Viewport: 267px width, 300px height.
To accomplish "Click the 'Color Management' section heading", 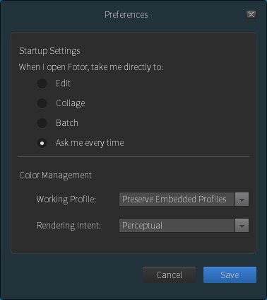I will point(55,175).
